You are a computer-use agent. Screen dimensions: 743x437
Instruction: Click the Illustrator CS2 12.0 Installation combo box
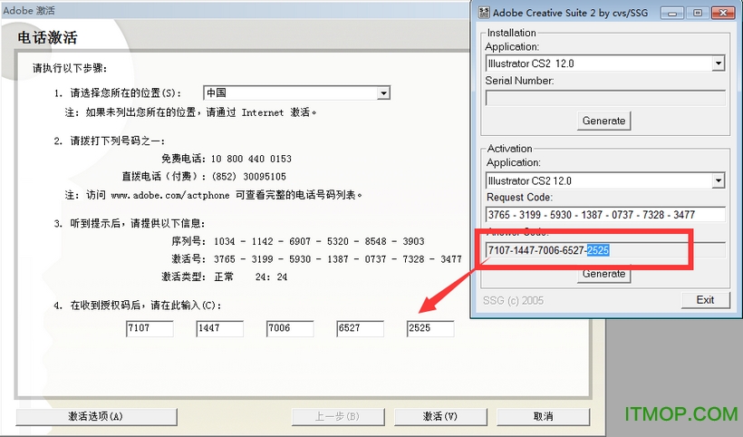click(x=605, y=63)
